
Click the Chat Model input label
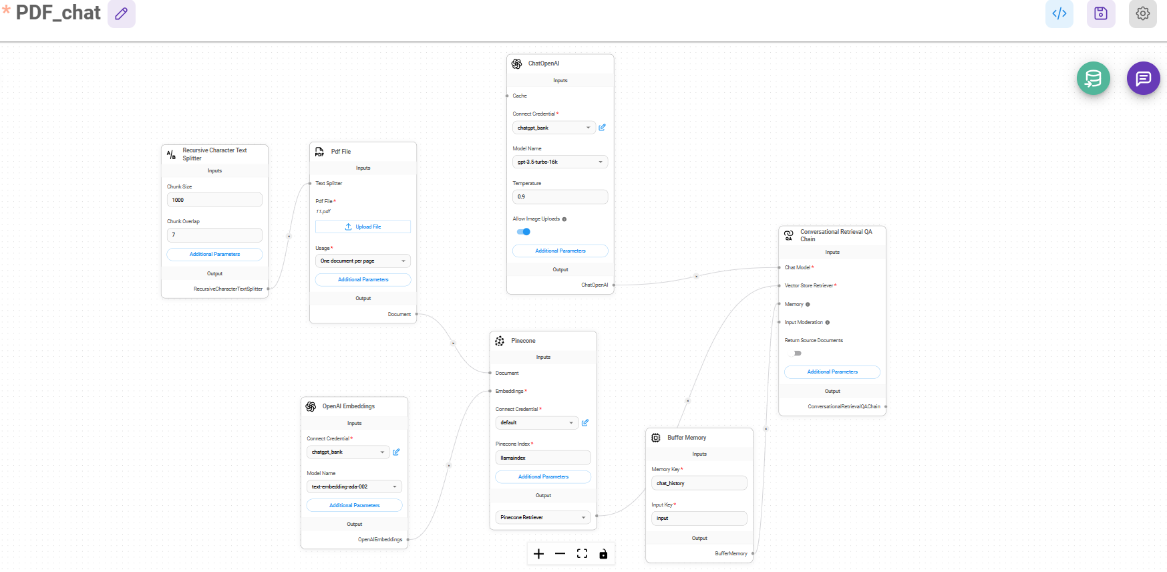pyautogui.click(x=797, y=267)
